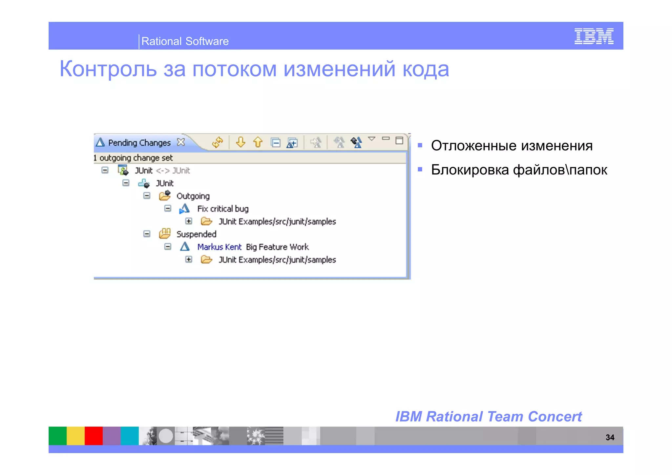Click the 'Блокировка файлов\папок' bullet text
The height and width of the screenshot is (475, 672).
coord(519,170)
